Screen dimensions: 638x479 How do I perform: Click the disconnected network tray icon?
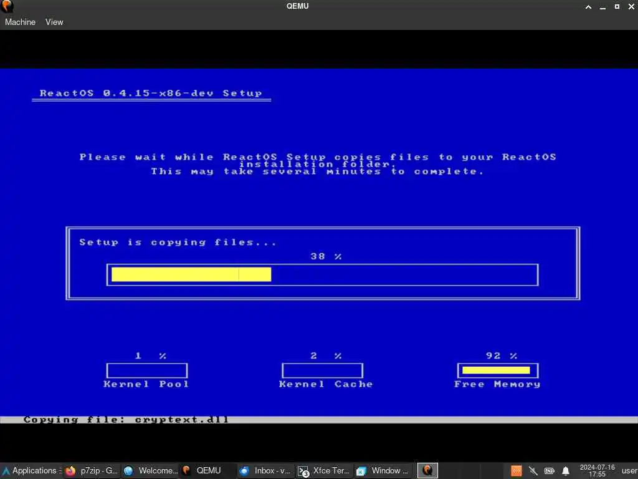533,471
